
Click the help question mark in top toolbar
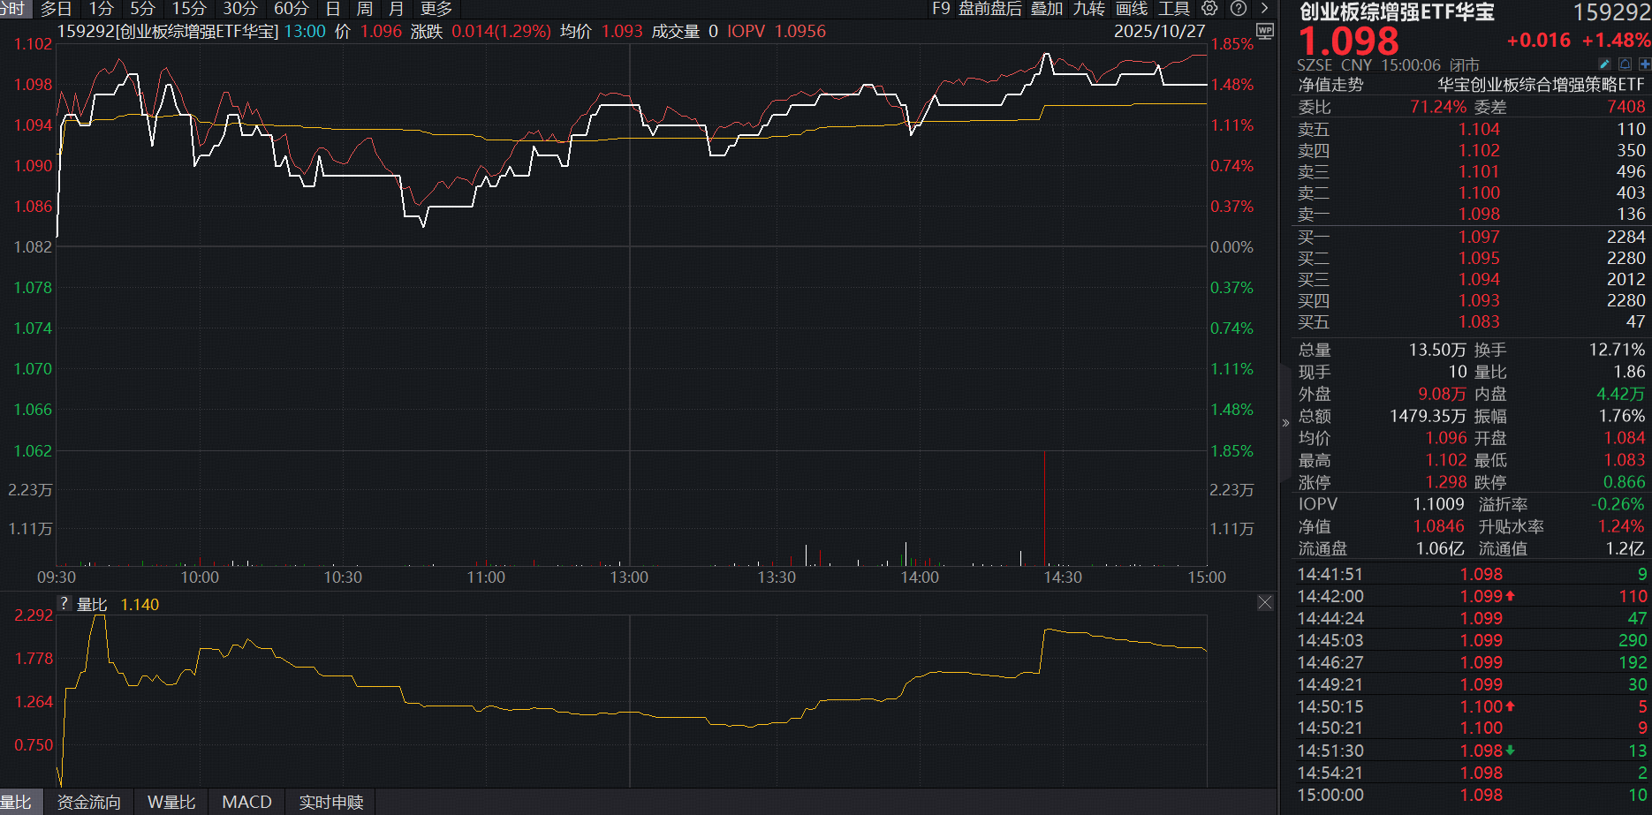1239,8
